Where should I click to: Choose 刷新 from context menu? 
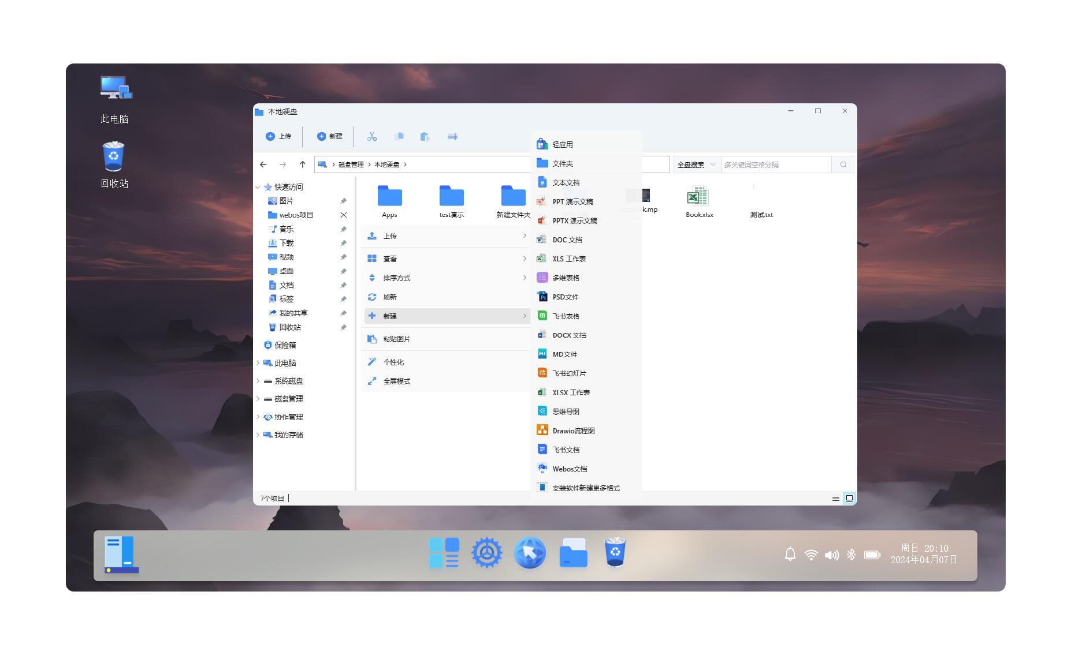tap(447, 297)
